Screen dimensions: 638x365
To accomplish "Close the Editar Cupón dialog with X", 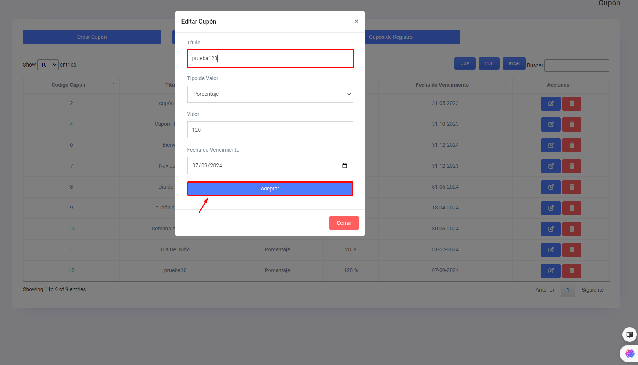I will point(356,21).
